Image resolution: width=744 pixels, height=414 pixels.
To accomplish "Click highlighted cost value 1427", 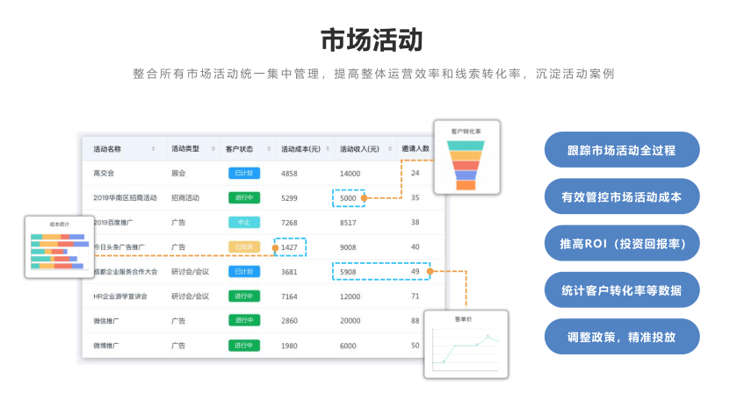I will pyautogui.click(x=290, y=247).
